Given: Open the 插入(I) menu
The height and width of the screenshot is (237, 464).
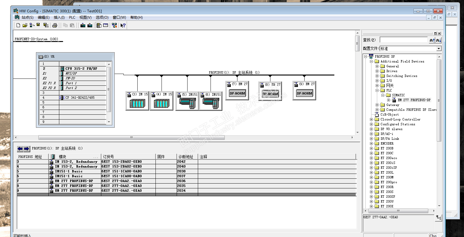Looking at the screenshot, I should coord(59,18).
